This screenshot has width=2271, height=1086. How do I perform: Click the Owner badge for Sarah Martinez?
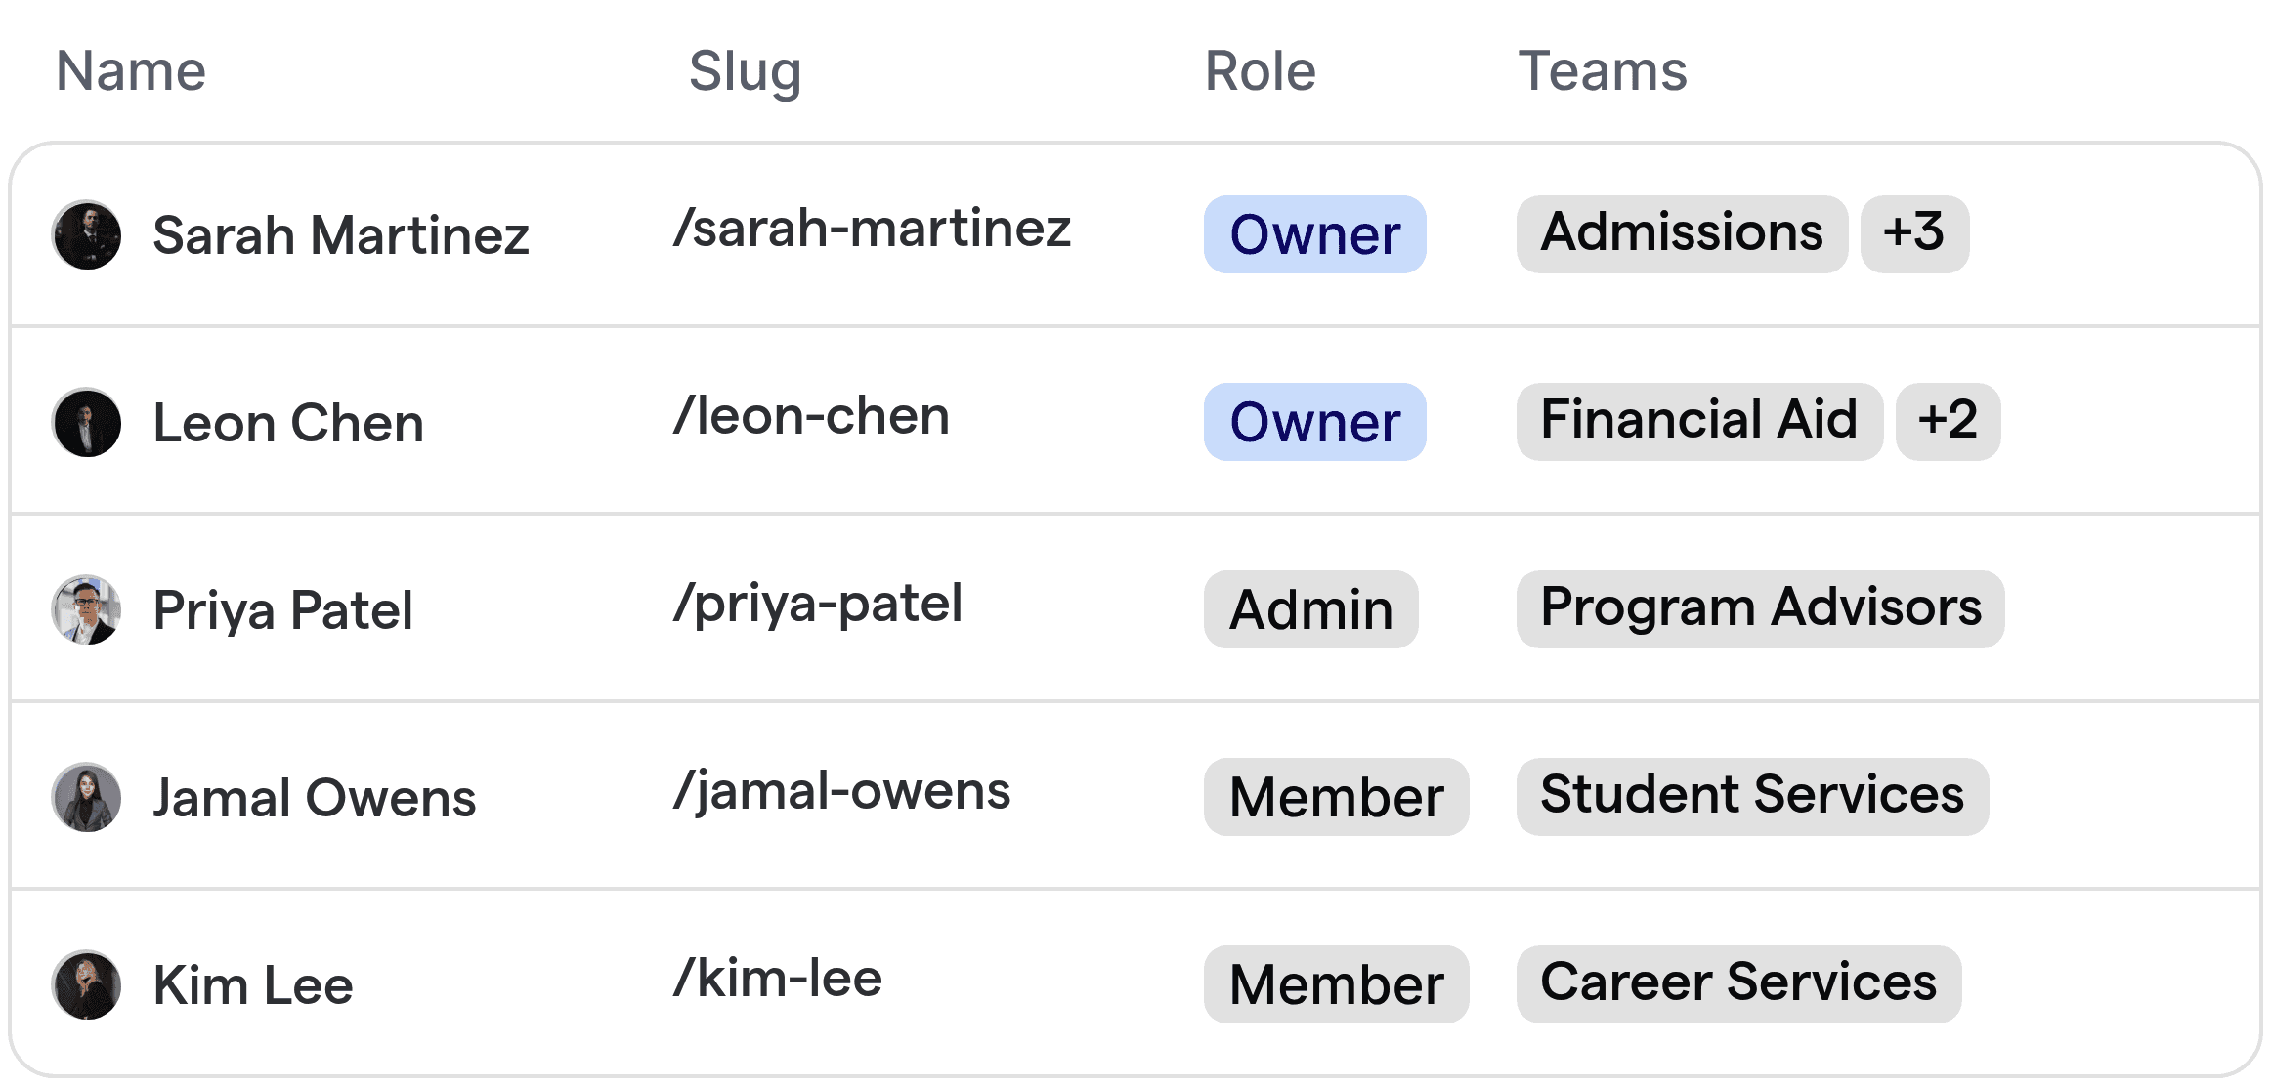click(x=1313, y=234)
